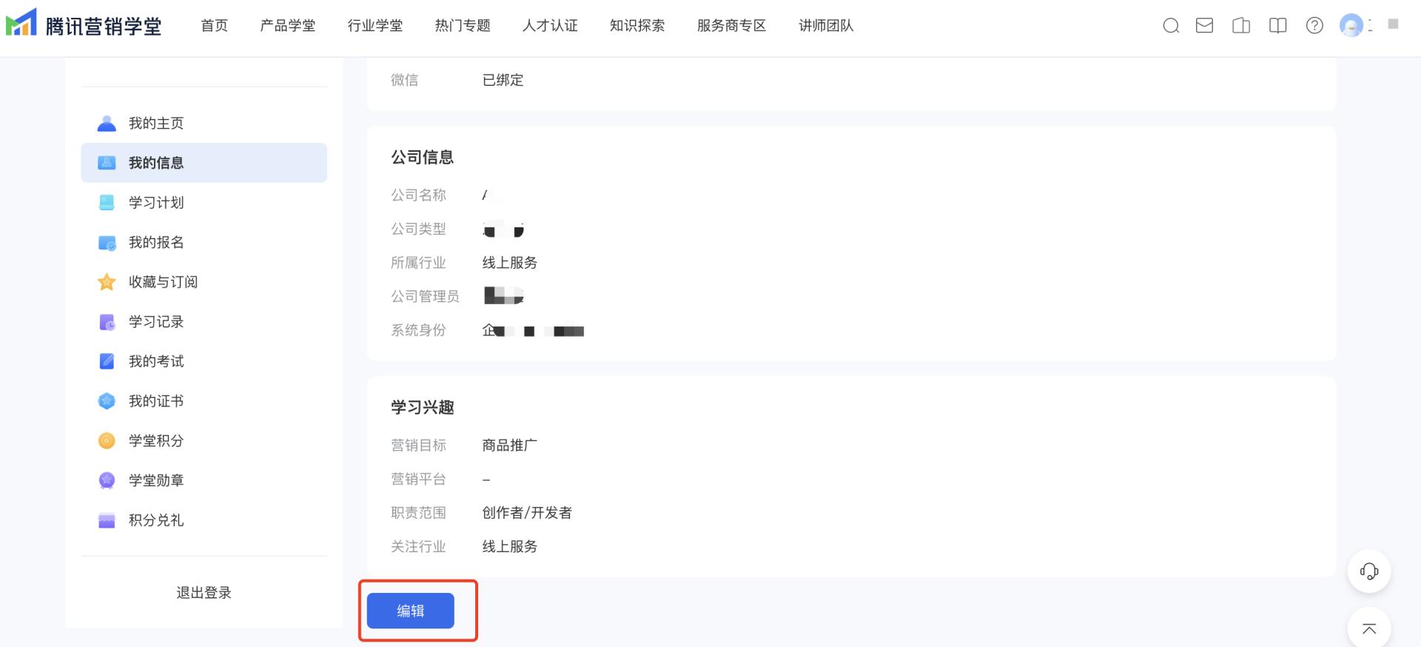Open 讲师团队 navigation item
Image resolution: width=1421 pixels, height=647 pixels.
coord(826,26)
